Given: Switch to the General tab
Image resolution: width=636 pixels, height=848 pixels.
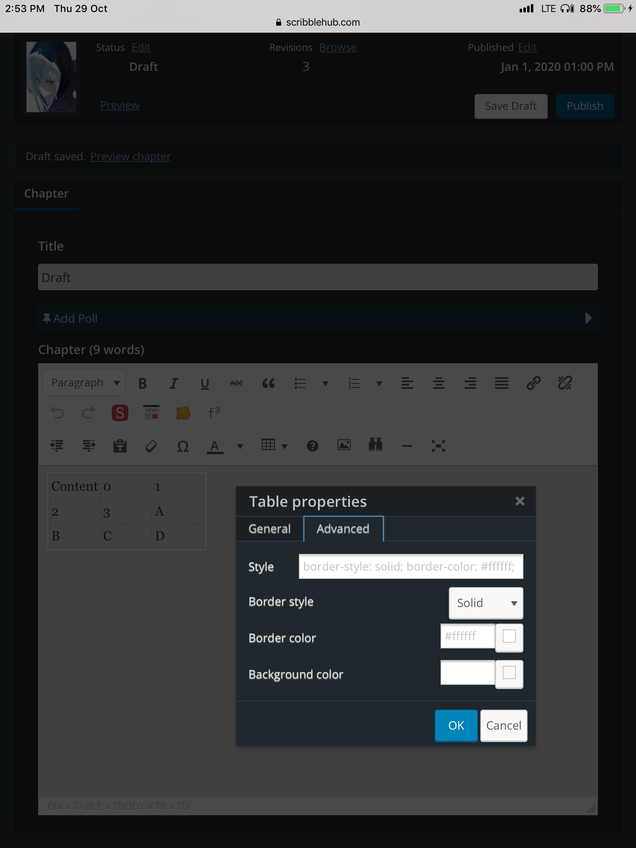Looking at the screenshot, I should coord(270,529).
